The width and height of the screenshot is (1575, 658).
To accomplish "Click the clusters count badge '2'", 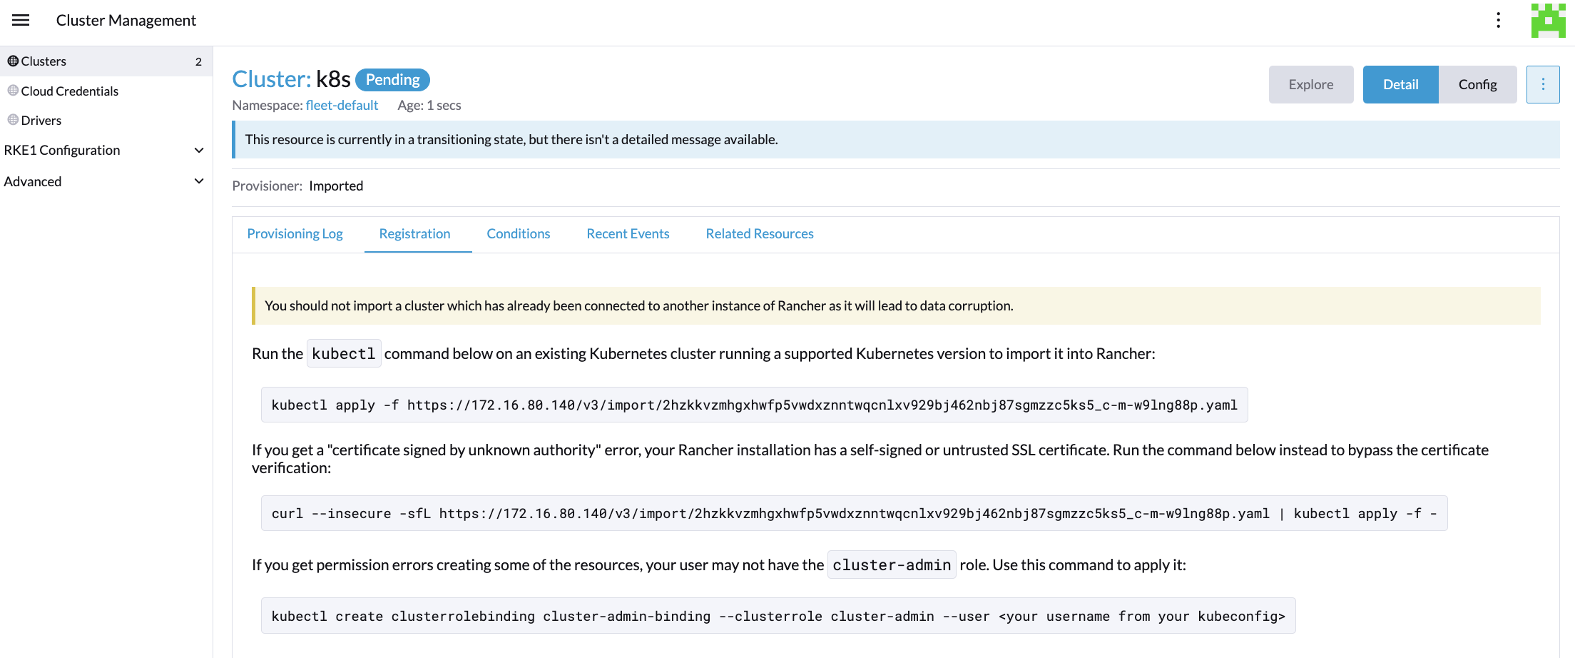I will (198, 61).
